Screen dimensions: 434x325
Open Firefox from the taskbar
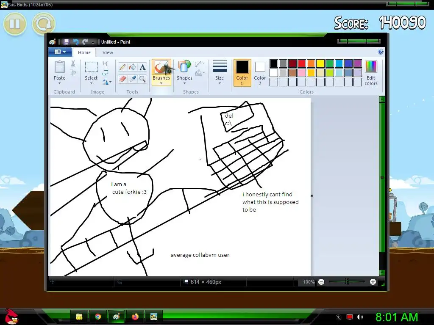click(135, 317)
